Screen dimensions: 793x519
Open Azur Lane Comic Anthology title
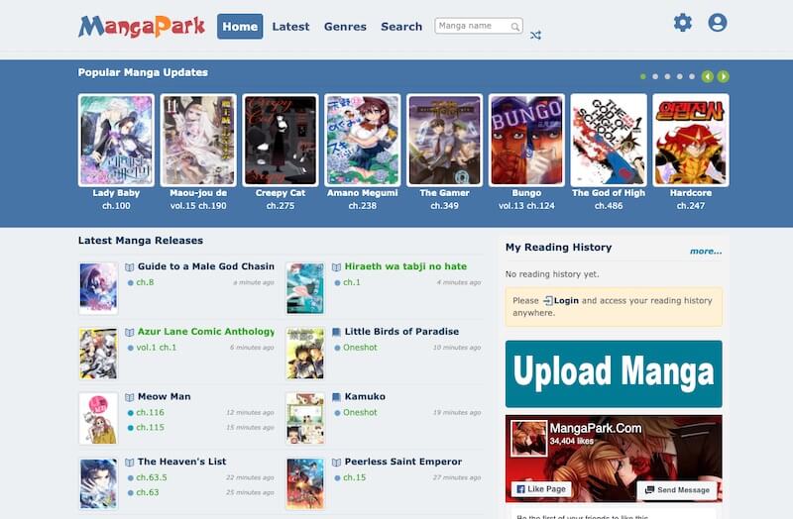tap(206, 332)
